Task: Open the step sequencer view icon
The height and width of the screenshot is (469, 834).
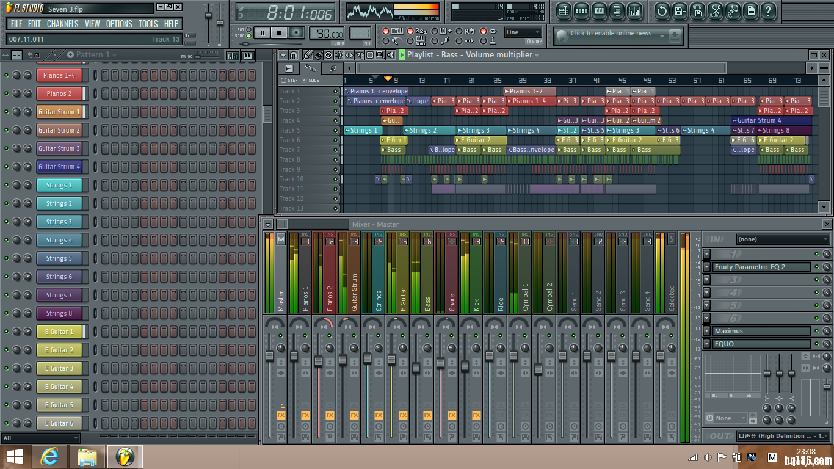Action: [581, 10]
